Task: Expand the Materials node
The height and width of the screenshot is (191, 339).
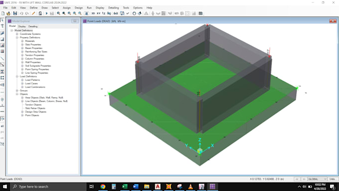Action: tap(22, 41)
